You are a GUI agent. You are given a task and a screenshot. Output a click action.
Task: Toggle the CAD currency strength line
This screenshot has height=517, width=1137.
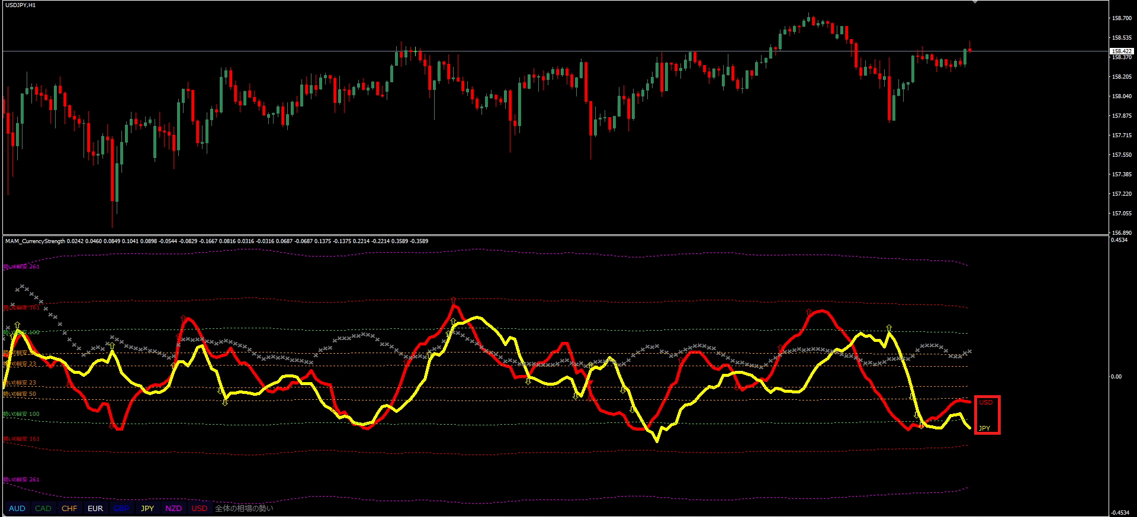(x=43, y=508)
